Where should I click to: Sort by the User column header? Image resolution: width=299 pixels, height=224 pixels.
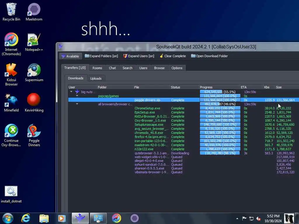click(83, 87)
